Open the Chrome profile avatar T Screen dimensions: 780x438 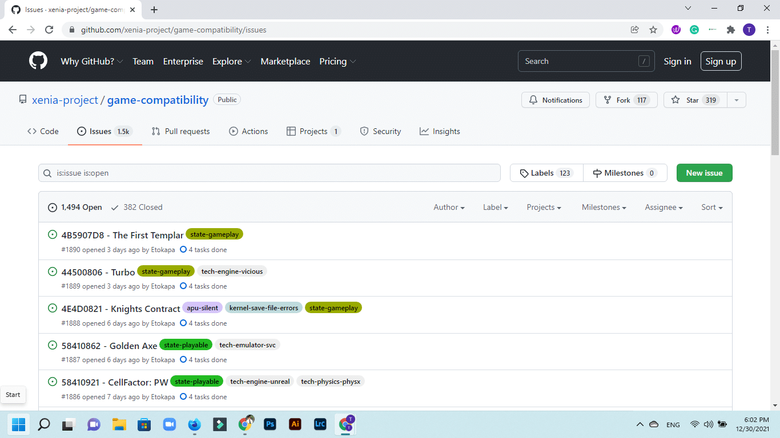[749, 30]
